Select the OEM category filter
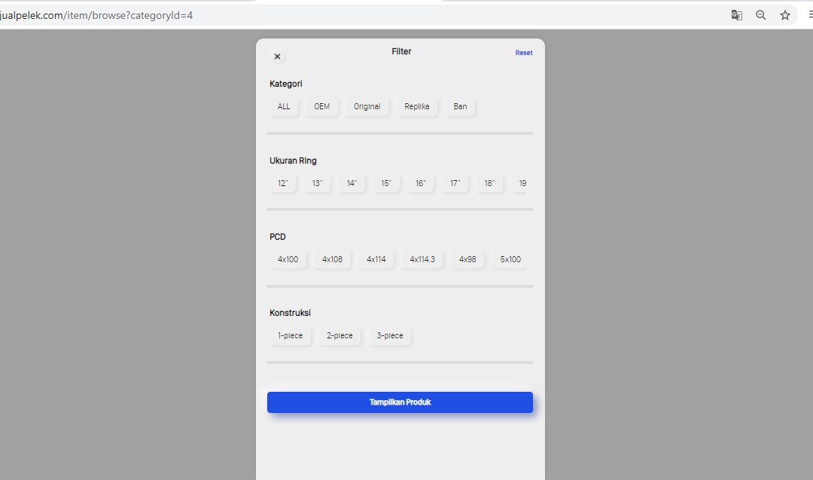The width and height of the screenshot is (813, 480). [x=322, y=107]
